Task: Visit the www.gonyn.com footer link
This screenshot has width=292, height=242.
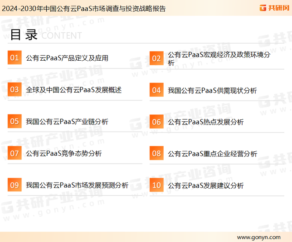Action: pos(259,237)
